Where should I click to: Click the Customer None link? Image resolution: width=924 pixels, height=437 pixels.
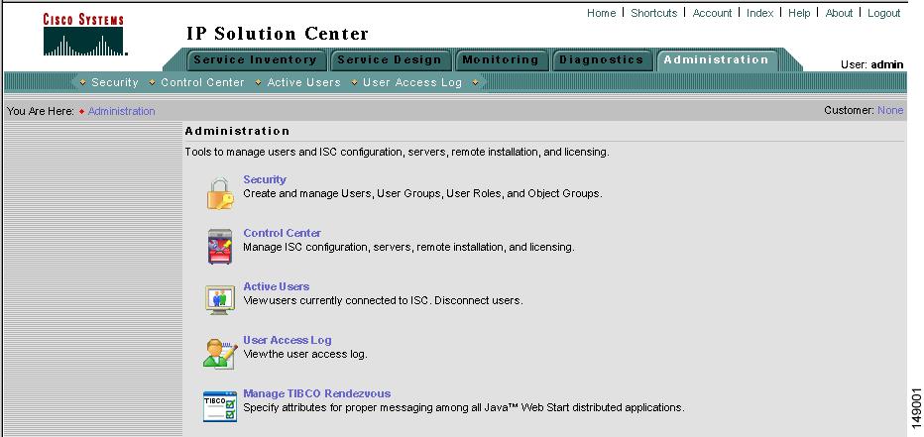tap(890, 110)
